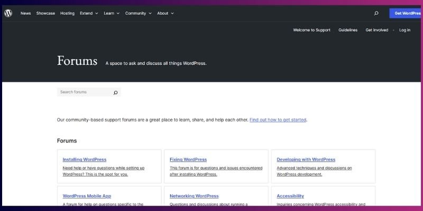Open the Fixing WordPress forum
Screen dimensions: 423x211
pyautogui.click(x=188, y=159)
